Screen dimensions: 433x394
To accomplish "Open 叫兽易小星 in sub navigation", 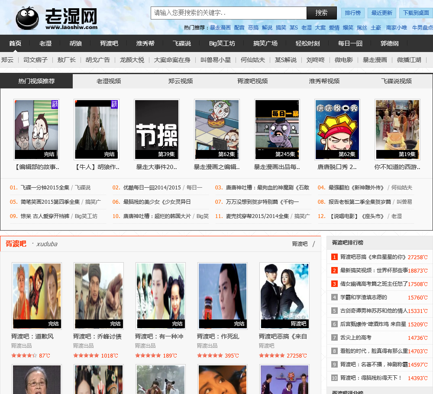I will 216,60.
